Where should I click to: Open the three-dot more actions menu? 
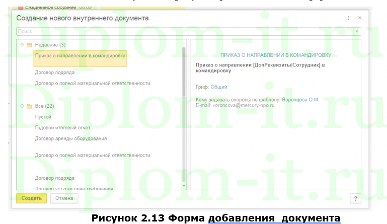(x=348, y=18)
